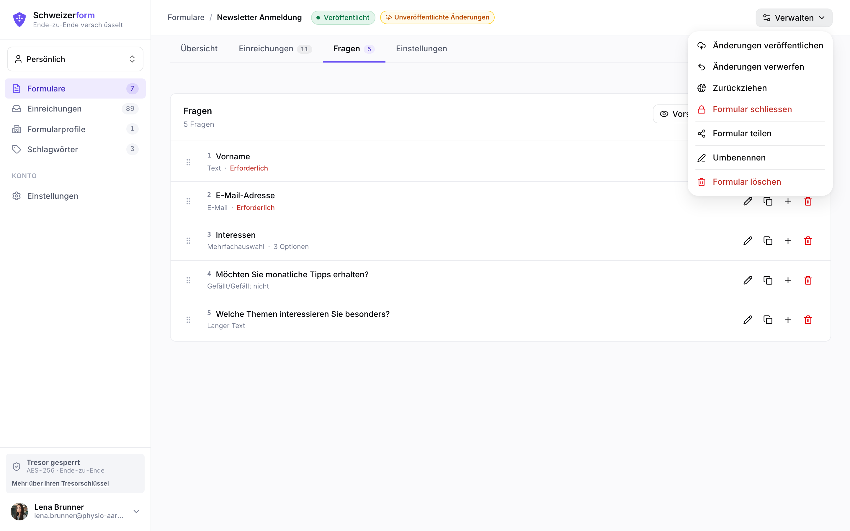
Task: Duplicate the monatliche Tipps question
Action: pyautogui.click(x=768, y=280)
